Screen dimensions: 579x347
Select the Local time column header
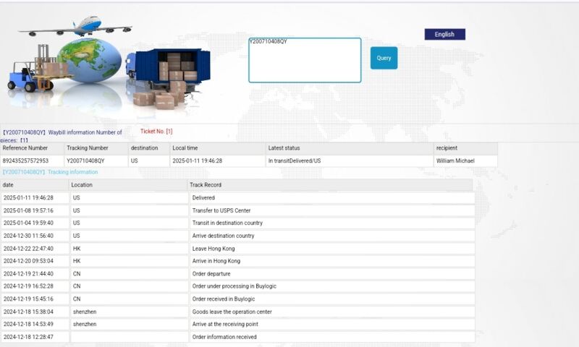click(218, 148)
